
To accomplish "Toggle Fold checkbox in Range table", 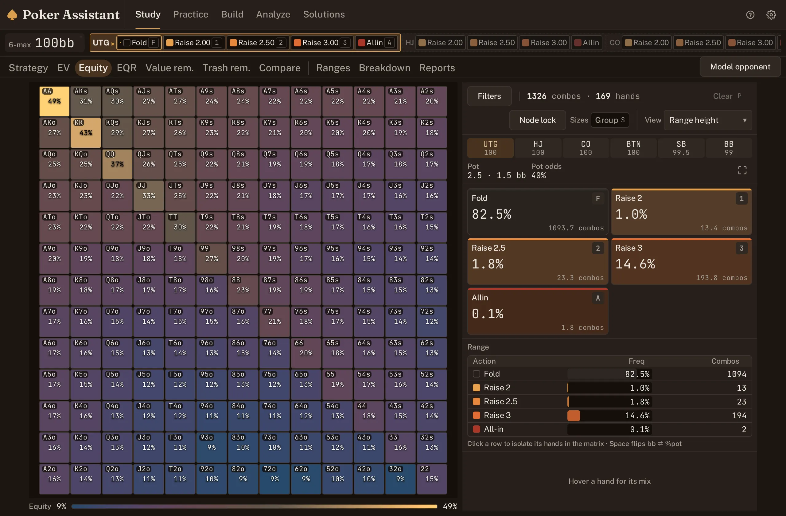I will tap(476, 374).
